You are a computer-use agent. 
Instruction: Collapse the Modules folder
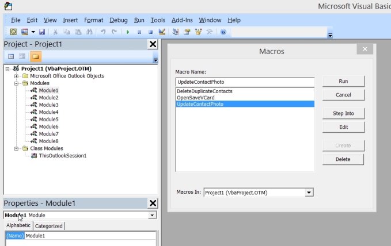click(x=17, y=83)
